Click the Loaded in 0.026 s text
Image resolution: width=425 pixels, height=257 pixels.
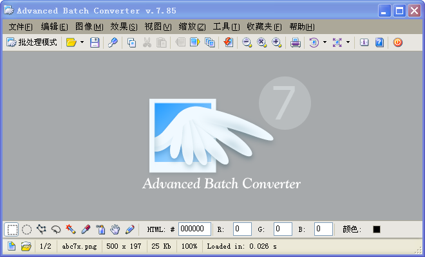click(x=241, y=246)
